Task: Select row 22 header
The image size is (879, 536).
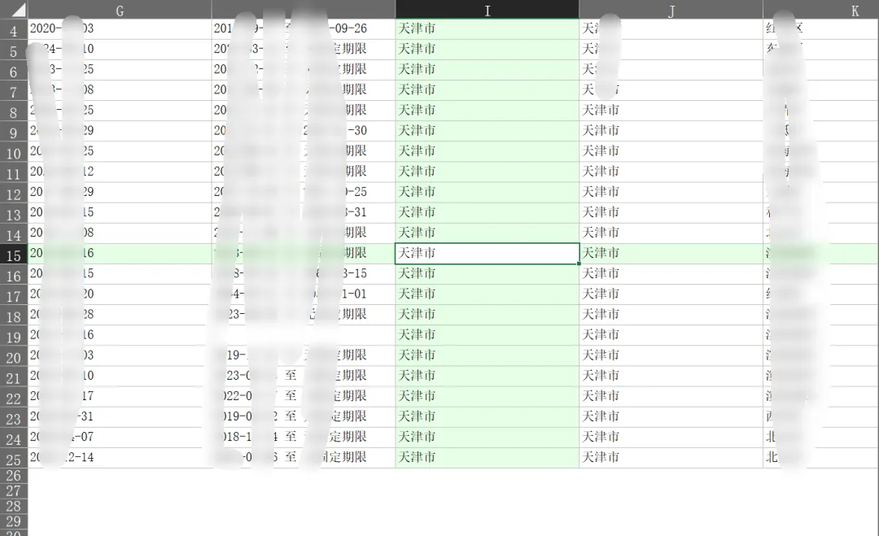Action: tap(14, 397)
